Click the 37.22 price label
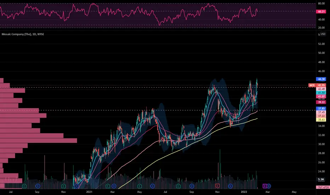Viewport: 330px width, 195px height. point(321,116)
